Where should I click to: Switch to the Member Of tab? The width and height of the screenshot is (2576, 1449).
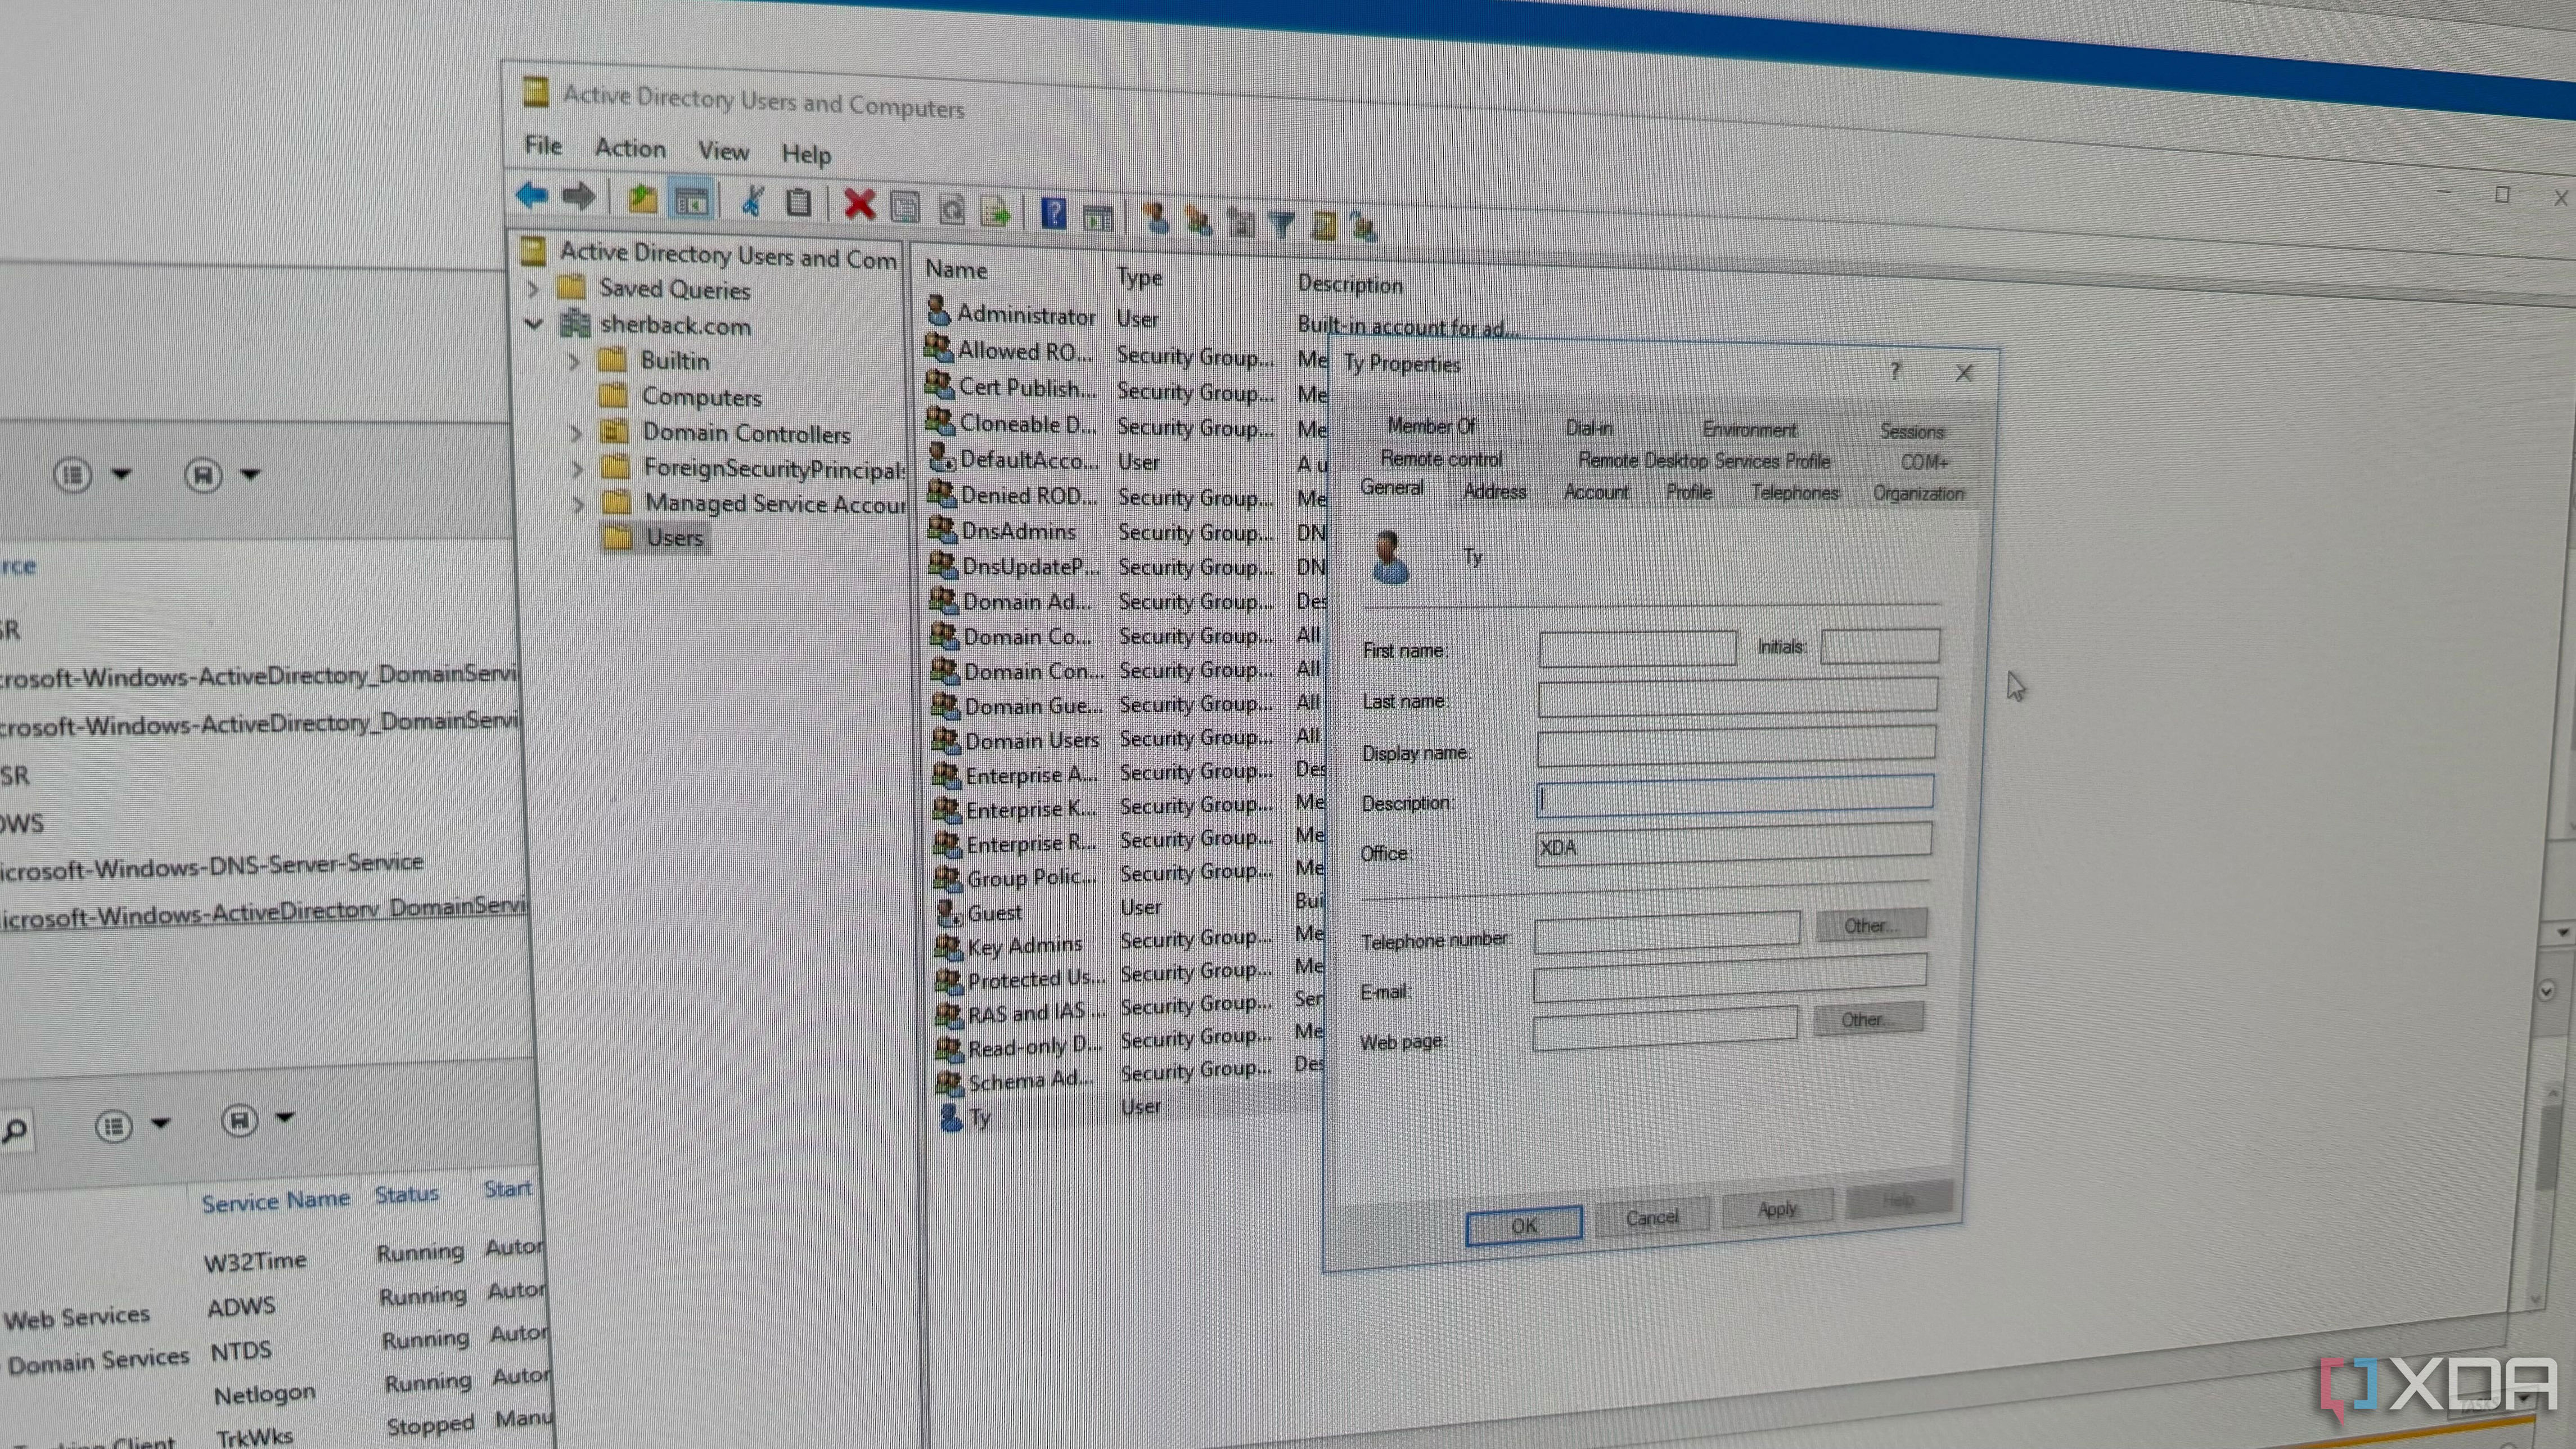pyautogui.click(x=1431, y=426)
